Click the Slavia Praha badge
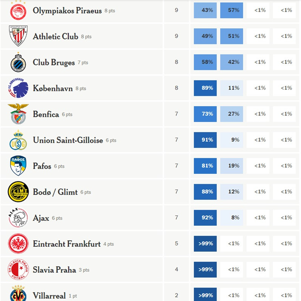This screenshot has height=301, width=301. click(18, 270)
